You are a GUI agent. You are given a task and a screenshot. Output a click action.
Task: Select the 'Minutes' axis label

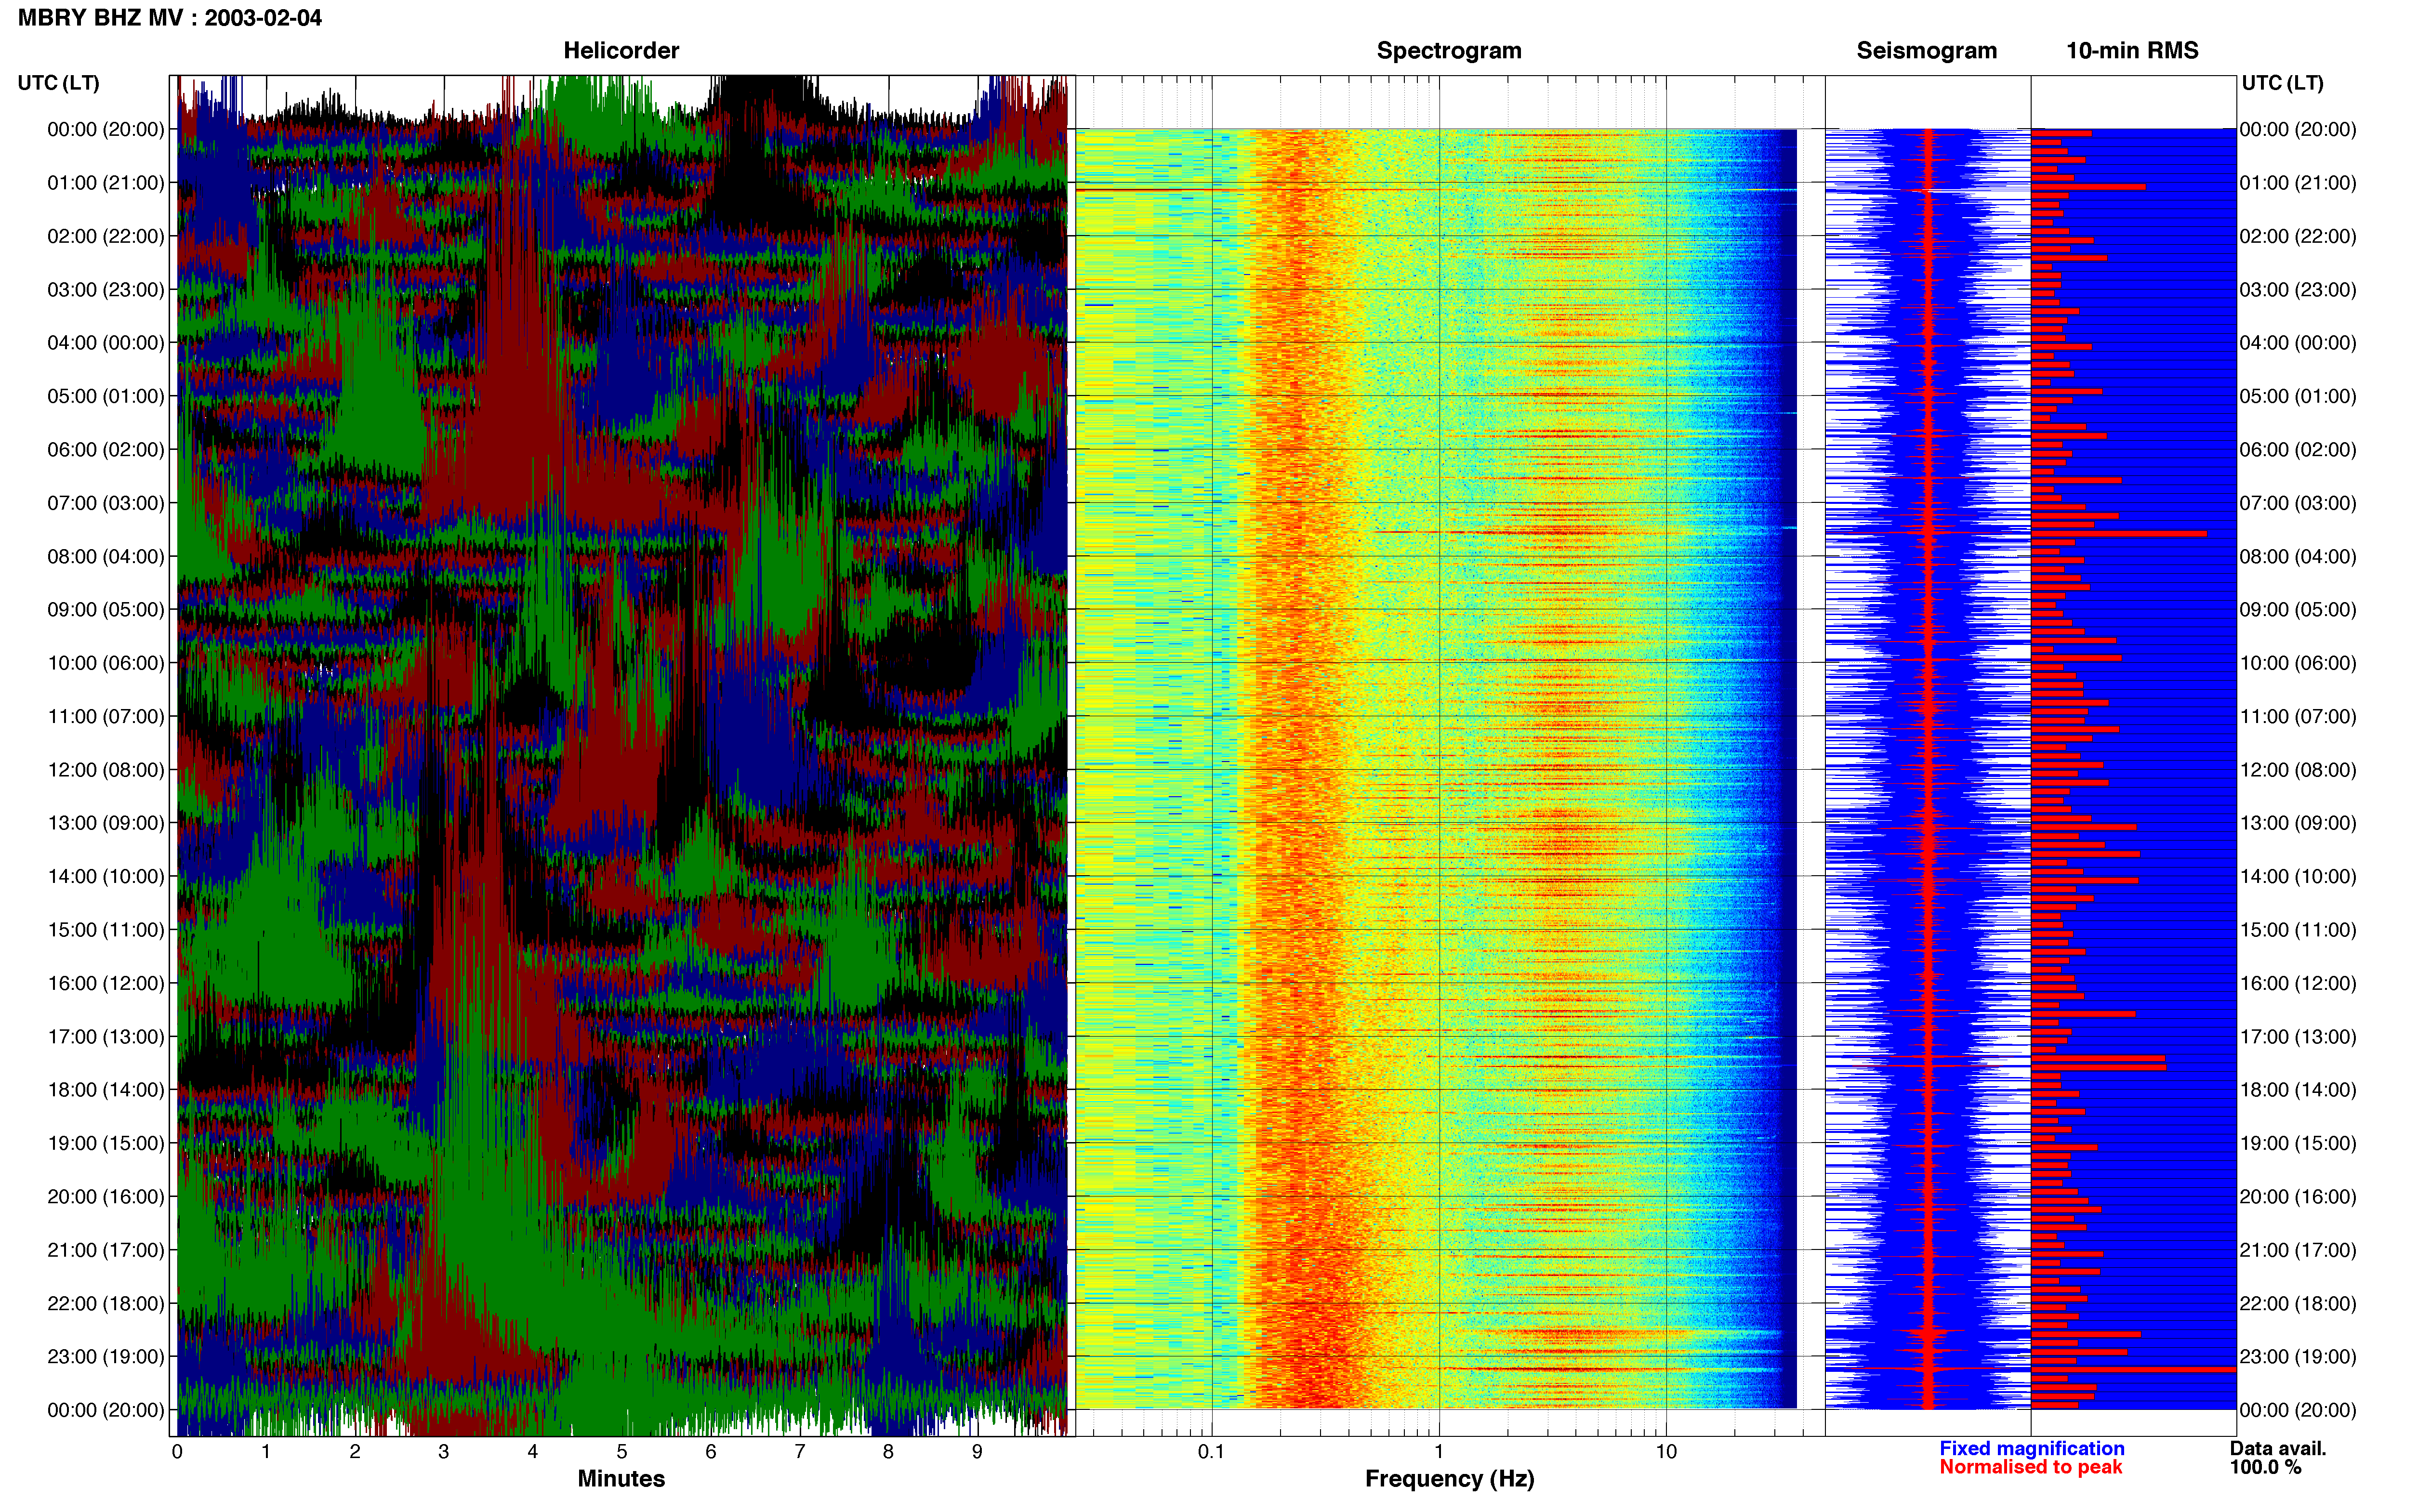(621, 1478)
